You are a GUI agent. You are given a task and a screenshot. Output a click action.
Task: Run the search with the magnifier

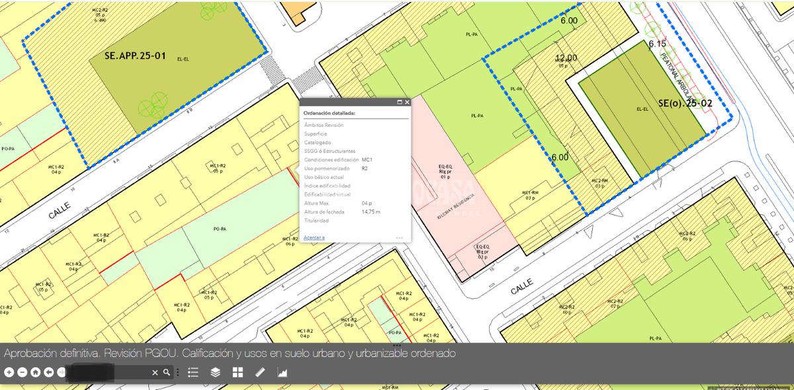pos(167,372)
